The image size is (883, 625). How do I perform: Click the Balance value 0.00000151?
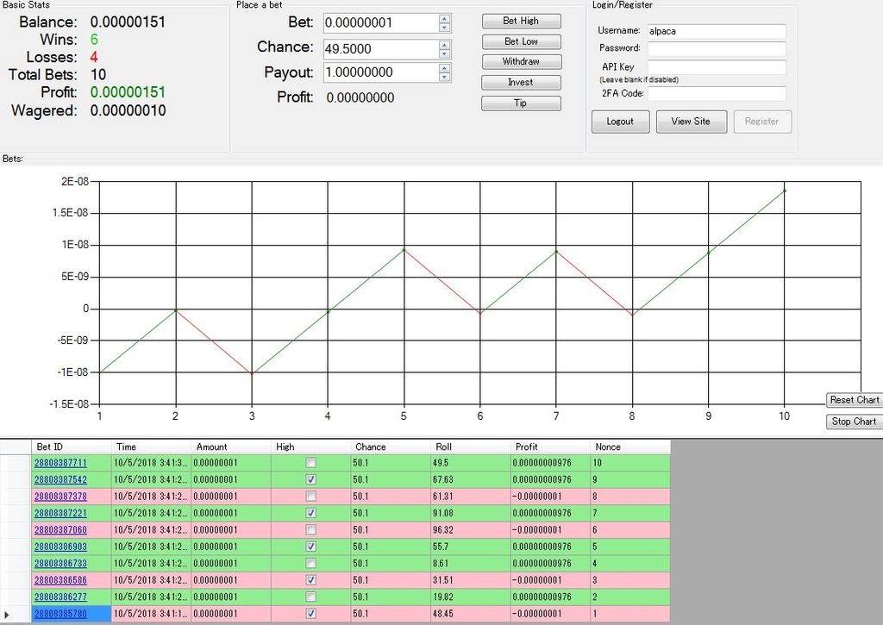point(128,22)
